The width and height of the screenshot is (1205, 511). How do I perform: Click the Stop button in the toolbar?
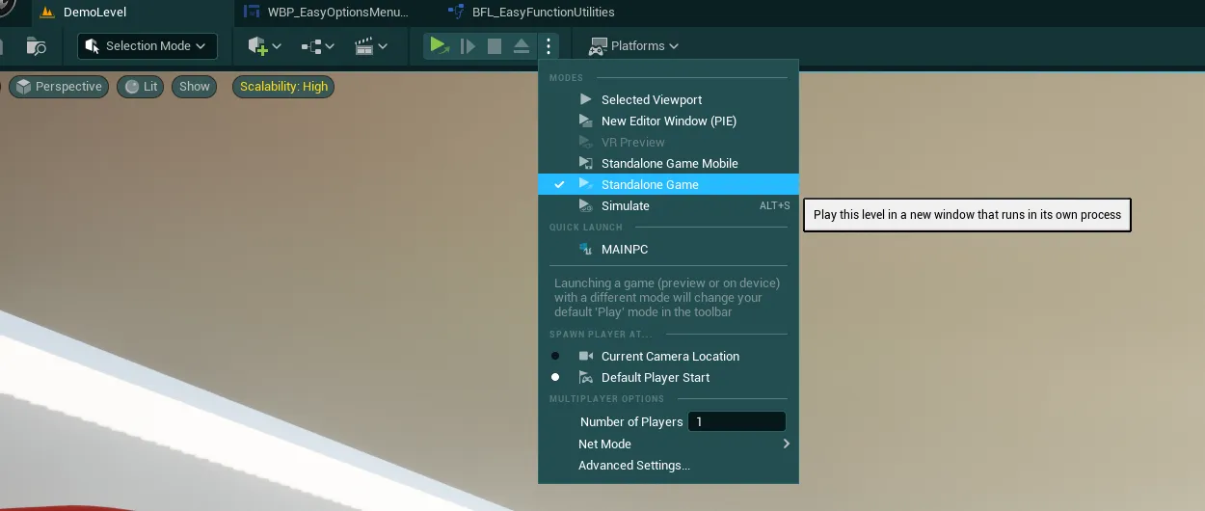pyautogui.click(x=495, y=45)
